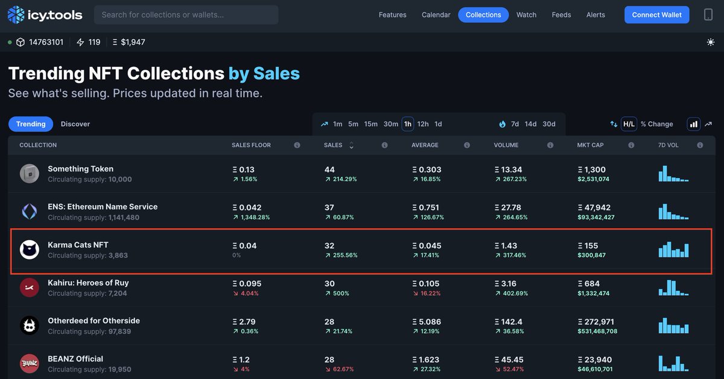Select the Discover tab
Viewport: 724px width, 379px height.
[75, 124]
